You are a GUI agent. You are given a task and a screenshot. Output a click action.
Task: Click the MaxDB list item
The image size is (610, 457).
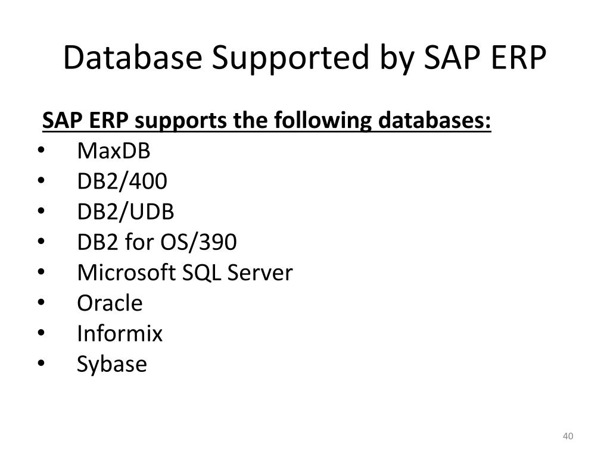(x=114, y=151)
